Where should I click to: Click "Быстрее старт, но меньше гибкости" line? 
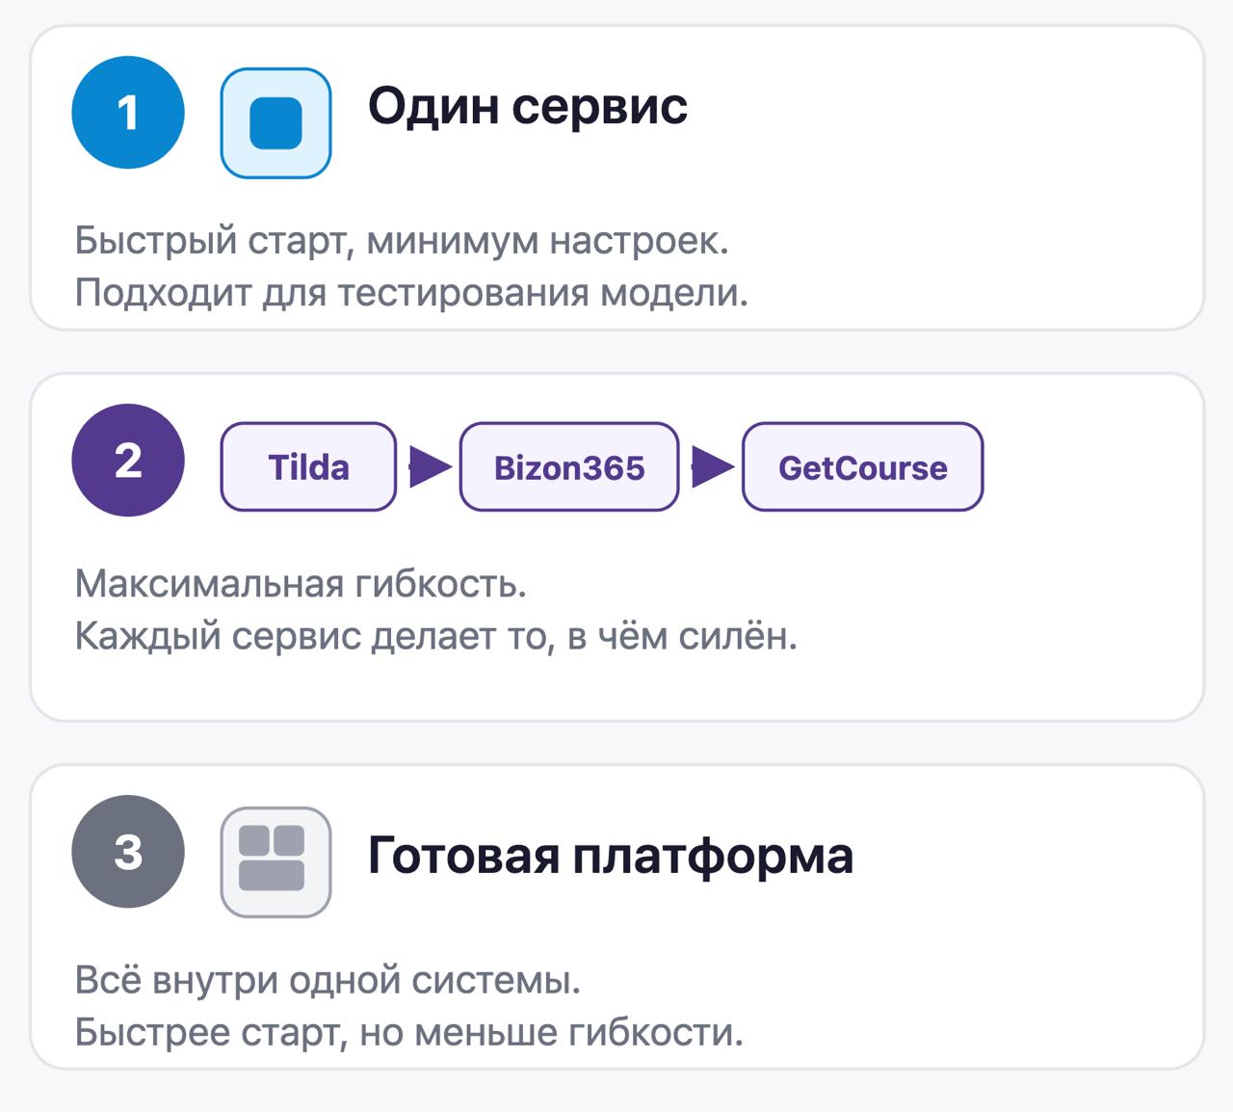pos(408,1033)
